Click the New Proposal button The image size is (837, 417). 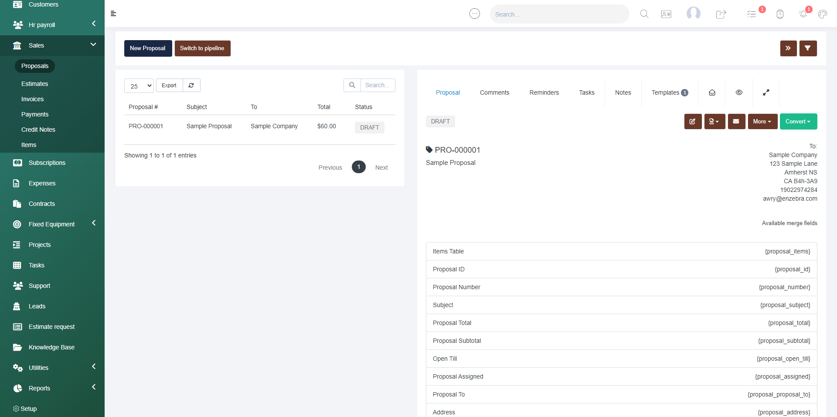pyautogui.click(x=148, y=48)
